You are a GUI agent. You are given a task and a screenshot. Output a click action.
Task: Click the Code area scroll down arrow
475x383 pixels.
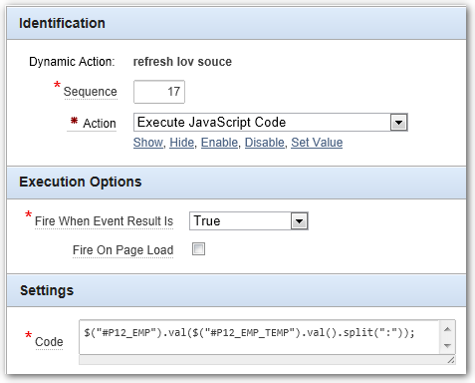click(x=447, y=346)
